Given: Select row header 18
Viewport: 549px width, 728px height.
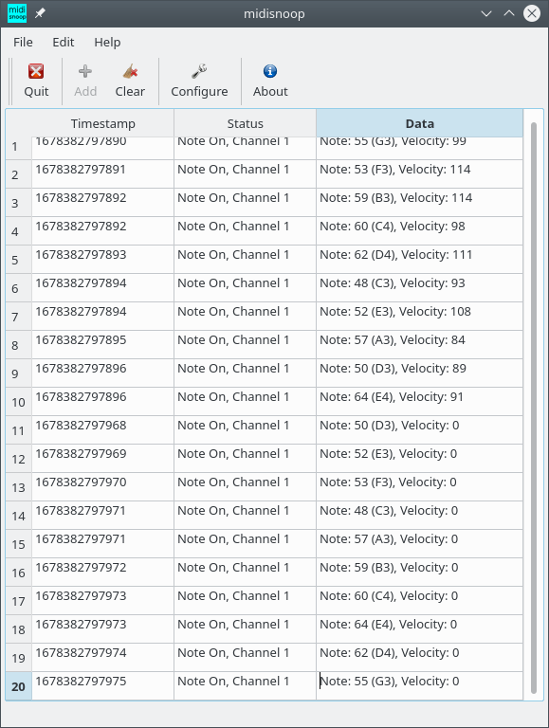Looking at the screenshot, I should (19, 629).
